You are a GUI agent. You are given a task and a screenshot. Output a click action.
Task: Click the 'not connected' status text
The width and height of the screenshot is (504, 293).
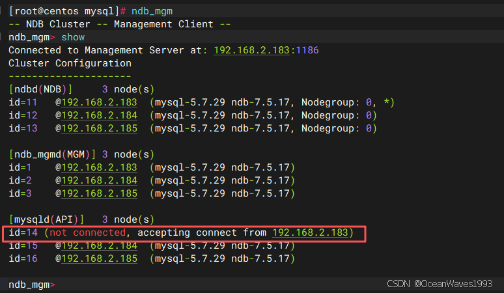[x=88, y=232]
